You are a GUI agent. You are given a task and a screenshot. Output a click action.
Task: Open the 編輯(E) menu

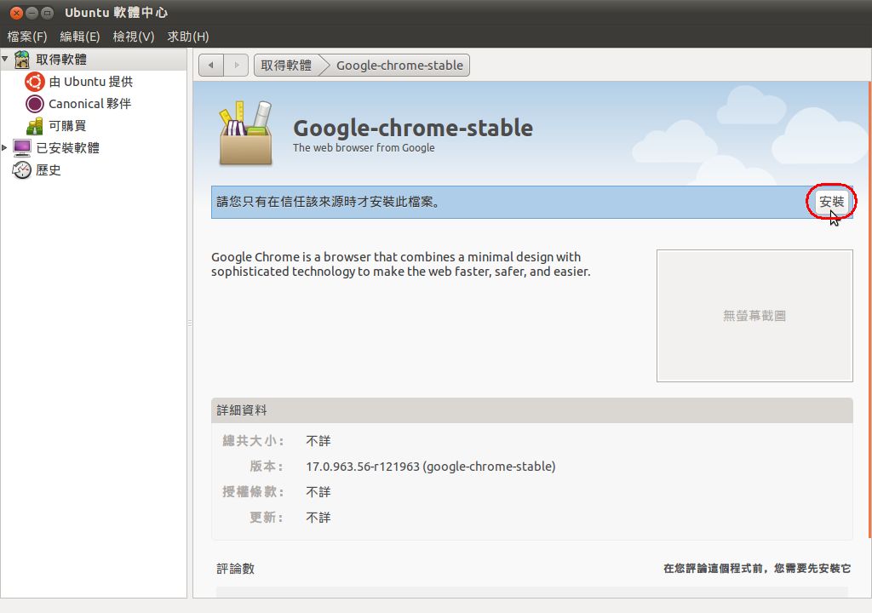coord(80,37)
